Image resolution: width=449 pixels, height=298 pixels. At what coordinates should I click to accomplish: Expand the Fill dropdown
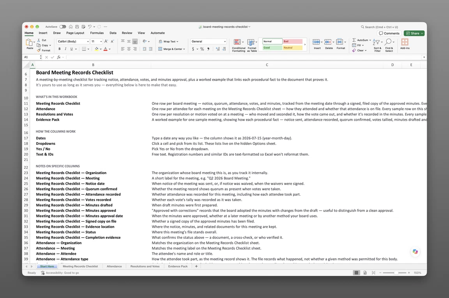[x=363, y=45]
